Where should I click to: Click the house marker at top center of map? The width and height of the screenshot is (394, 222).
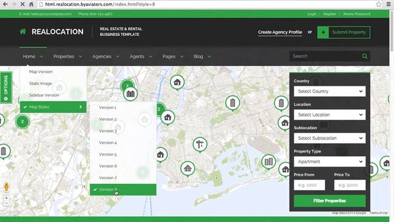[x=177, y=82]
